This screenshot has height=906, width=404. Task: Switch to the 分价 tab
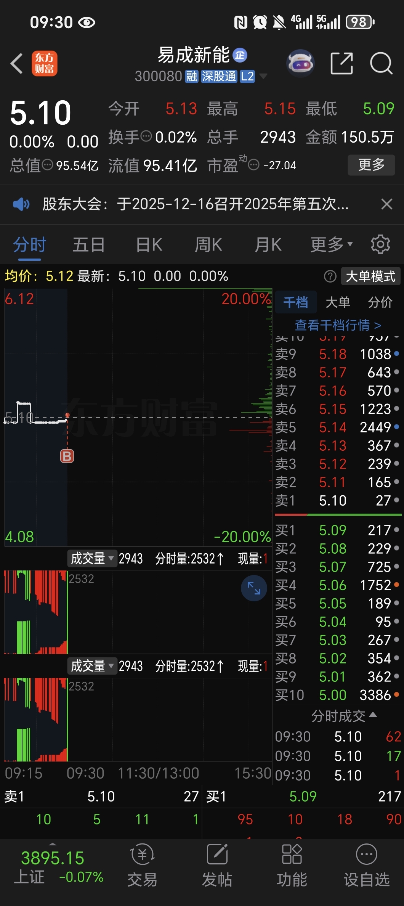point(380,302)
